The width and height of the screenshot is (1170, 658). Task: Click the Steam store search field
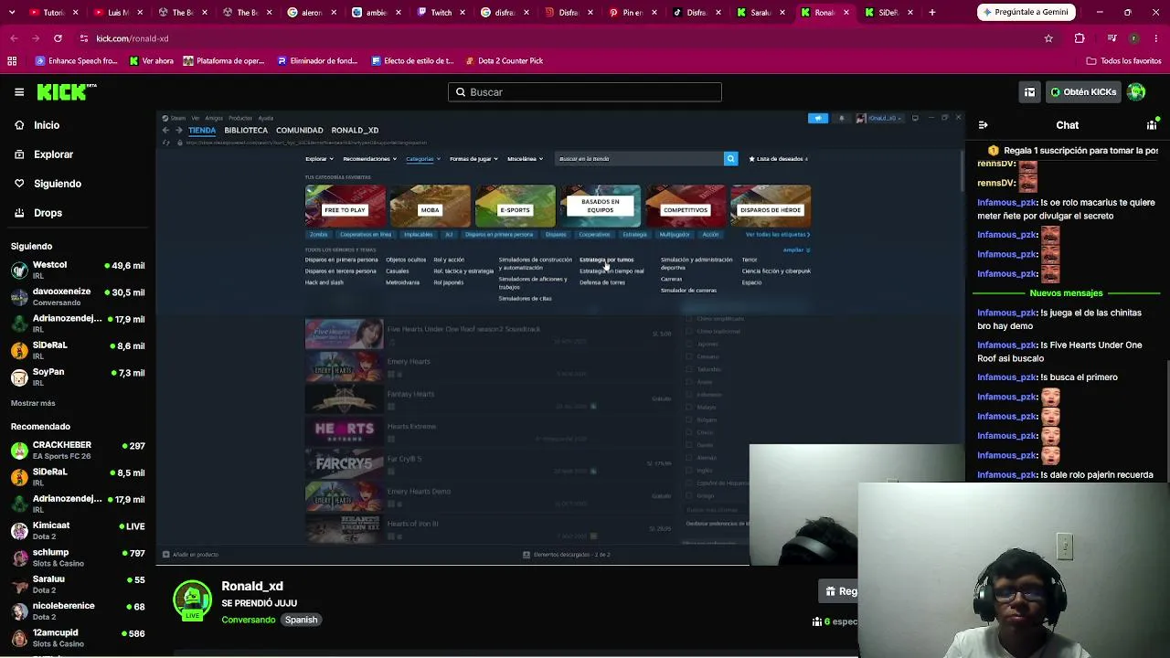(639, 159)
